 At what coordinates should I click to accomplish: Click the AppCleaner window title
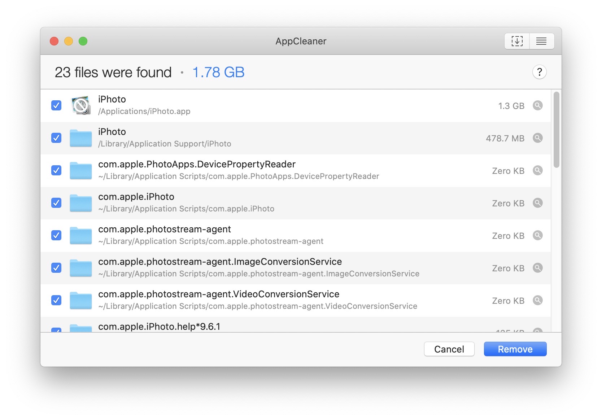(301, 41)
